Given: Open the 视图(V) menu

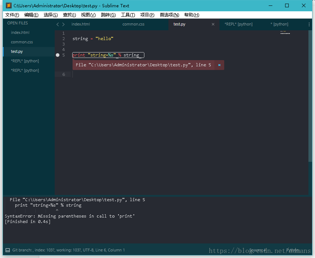Looking at the screenshot, I should 88,15.
